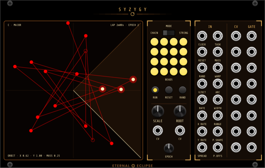
Task: Click the third CV output jack from top
Action: pyautogui.click(x=236, y=68)
